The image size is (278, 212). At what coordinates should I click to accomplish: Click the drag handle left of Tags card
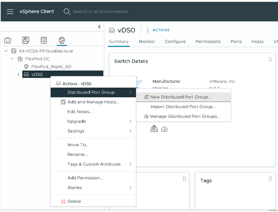[x=184, y=179]
